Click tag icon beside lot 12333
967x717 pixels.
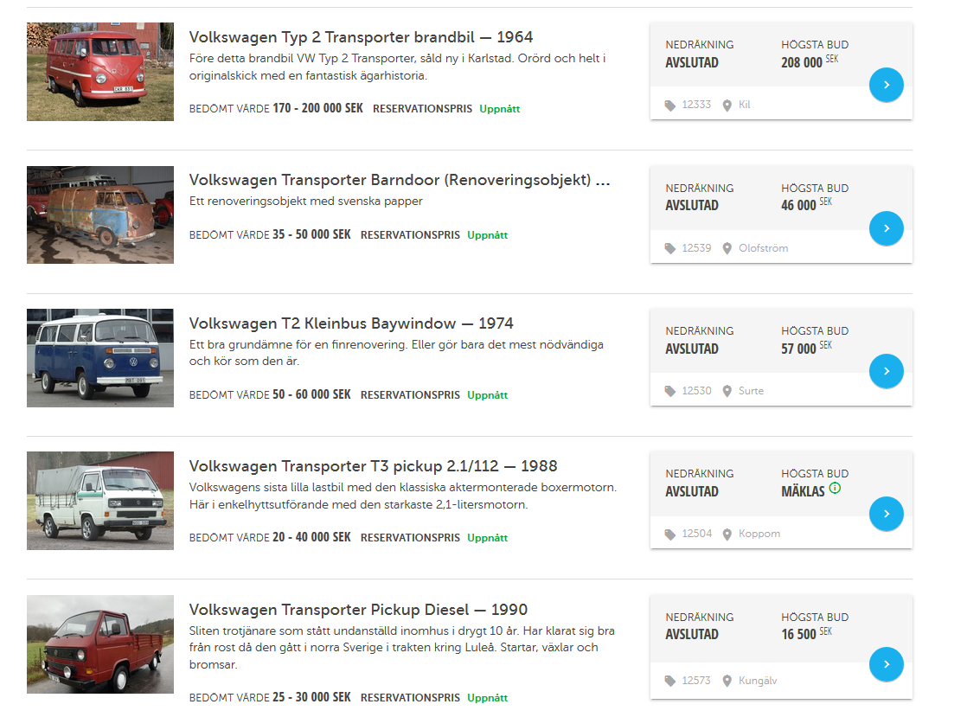(670, 106)
